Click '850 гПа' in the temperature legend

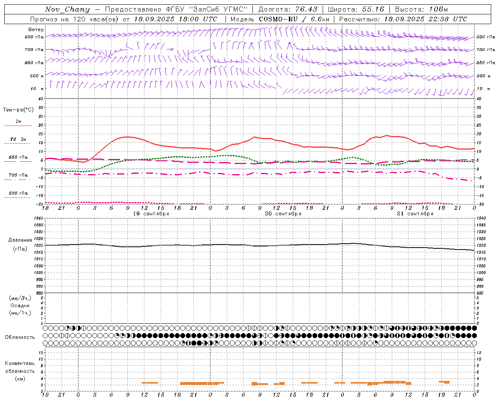click(x=18, y=157)
